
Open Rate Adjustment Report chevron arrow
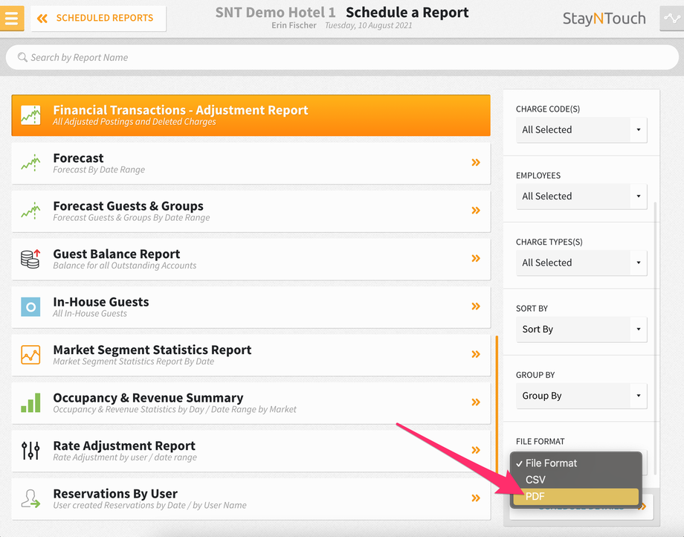tap(476, 450)
